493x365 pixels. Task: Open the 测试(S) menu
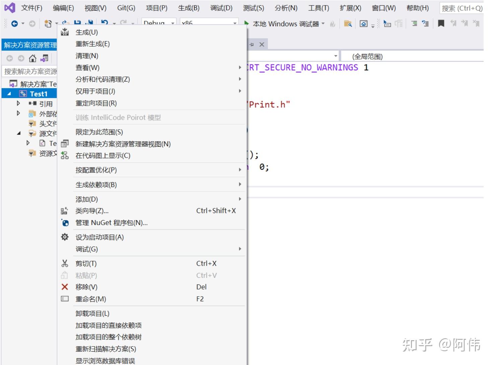tap(254, 8)
